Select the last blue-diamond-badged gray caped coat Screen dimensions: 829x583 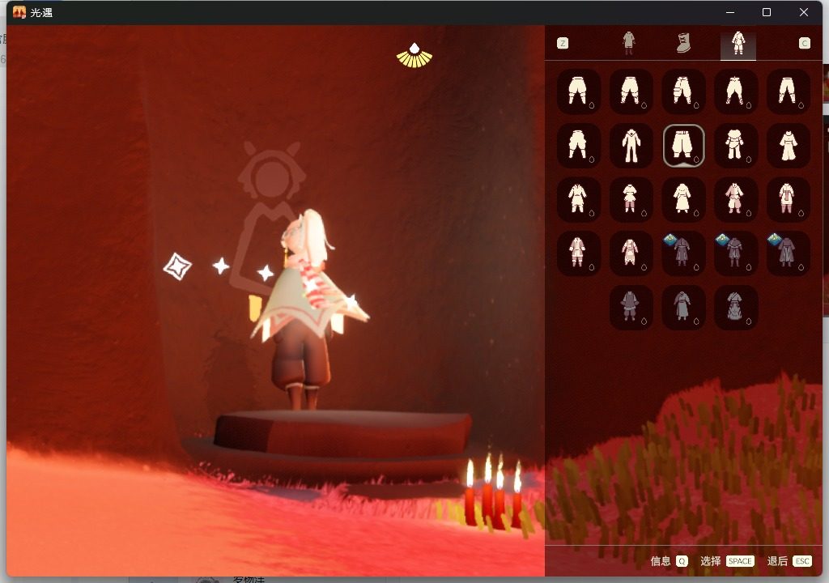[788, 253]
